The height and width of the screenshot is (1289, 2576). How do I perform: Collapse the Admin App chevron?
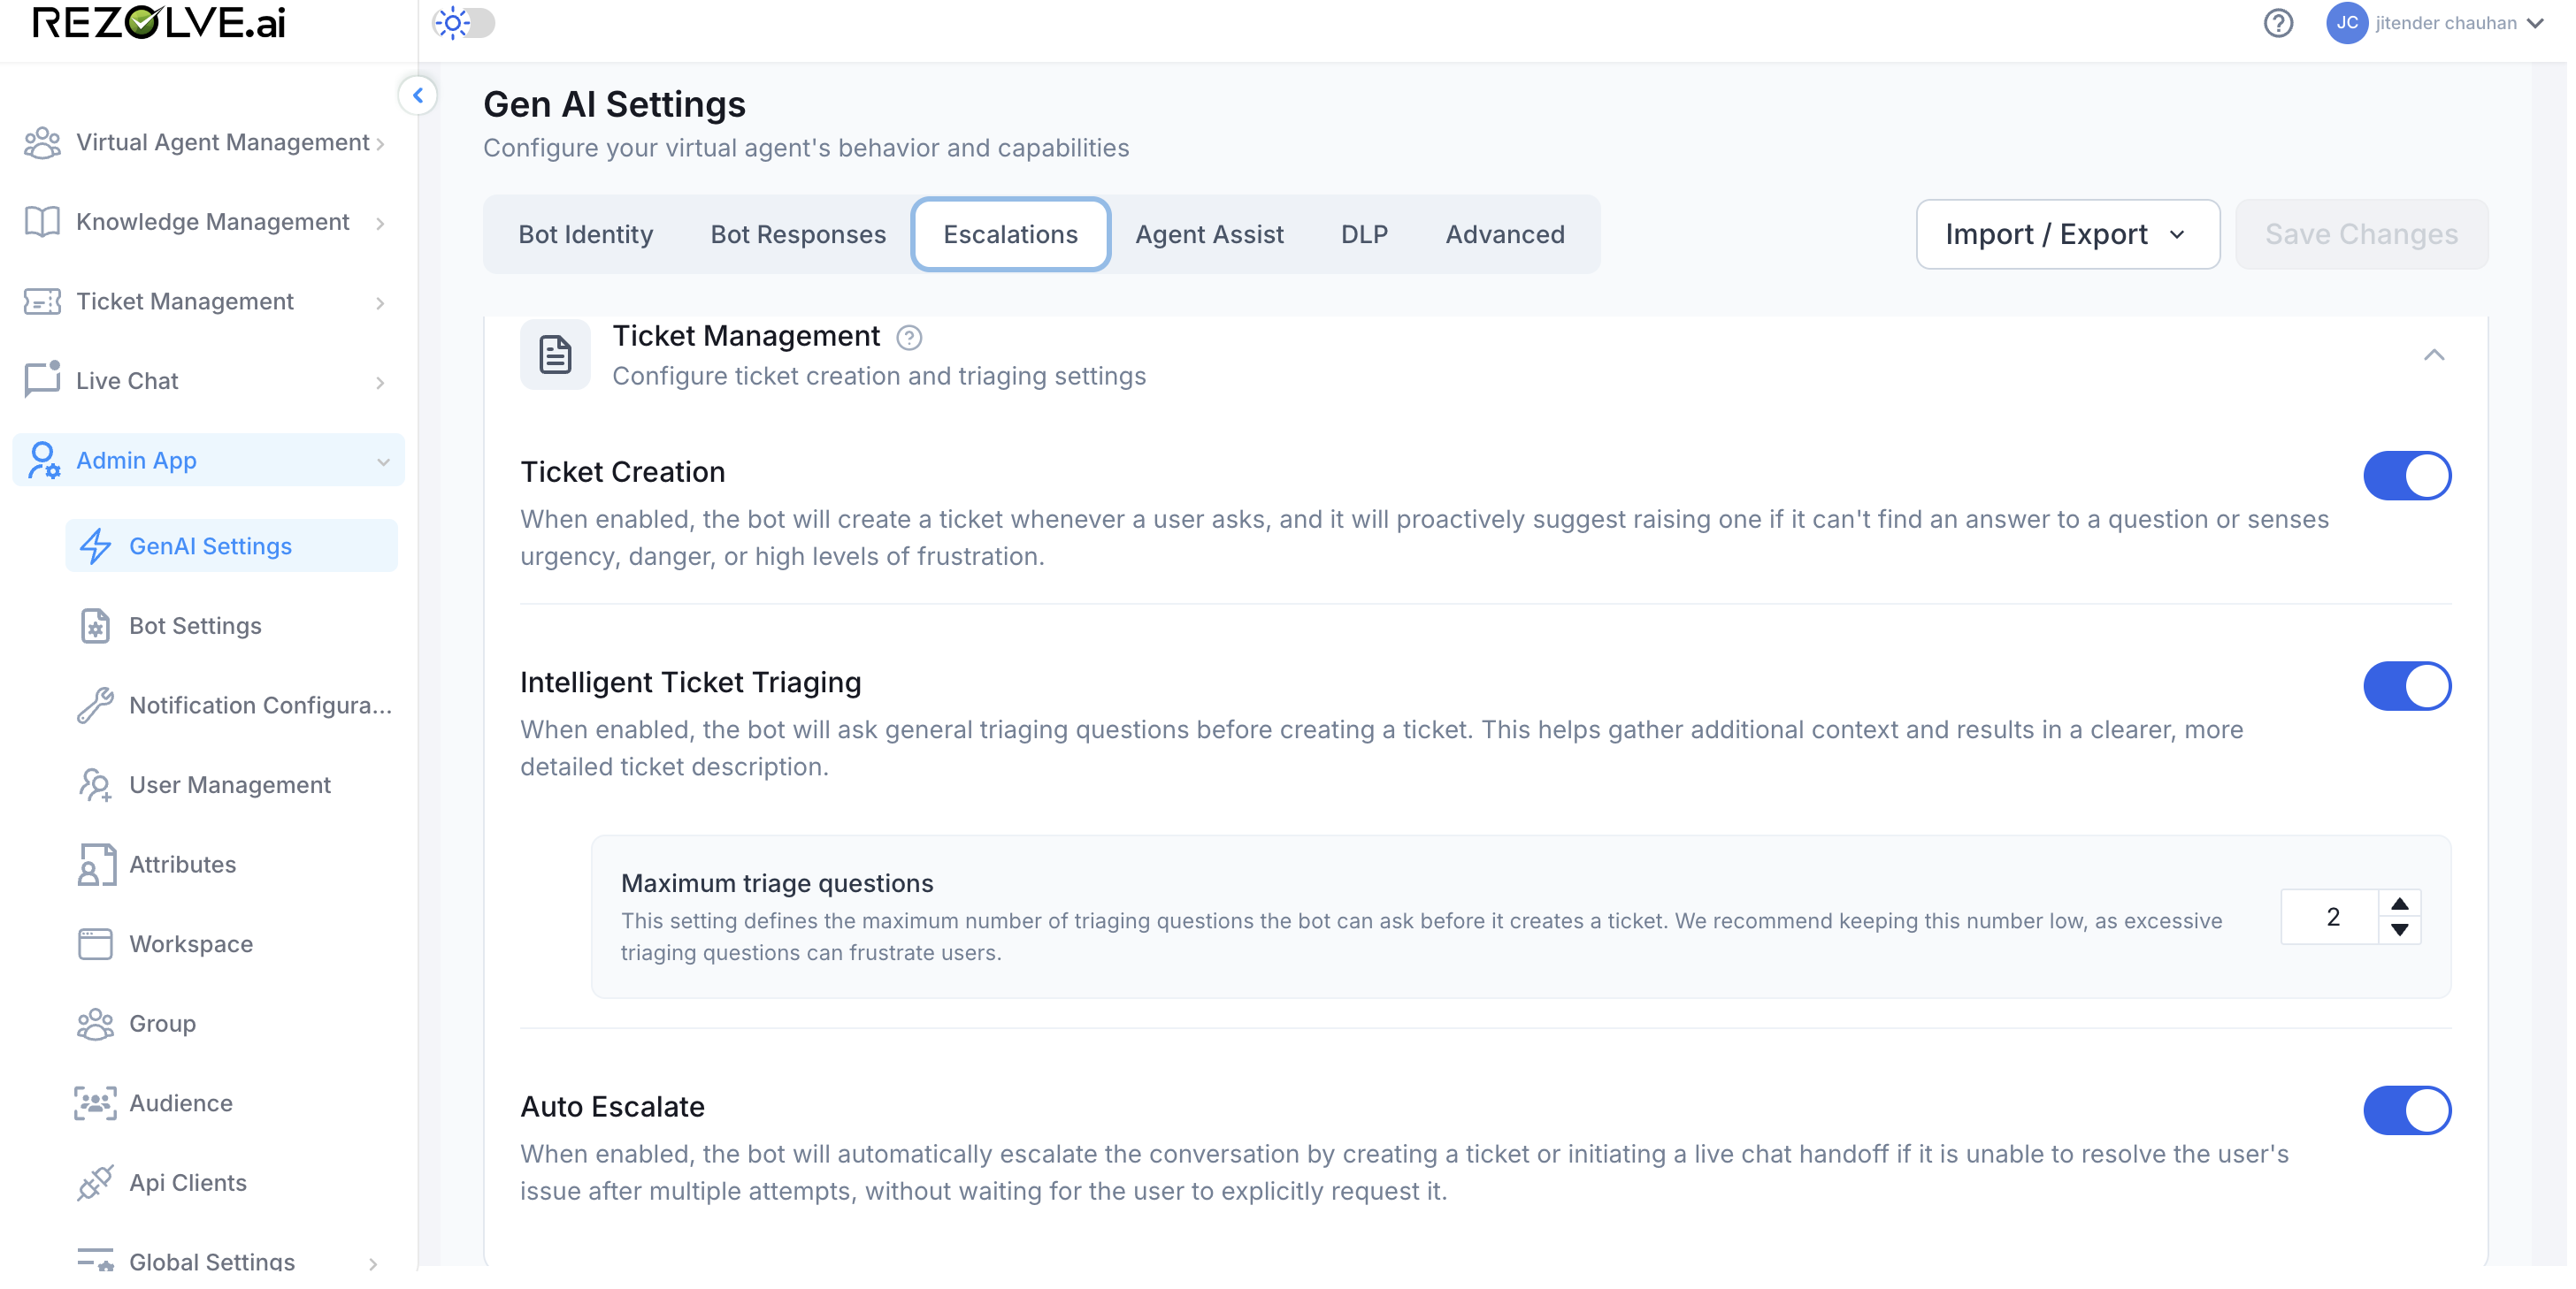pos(384,462)
